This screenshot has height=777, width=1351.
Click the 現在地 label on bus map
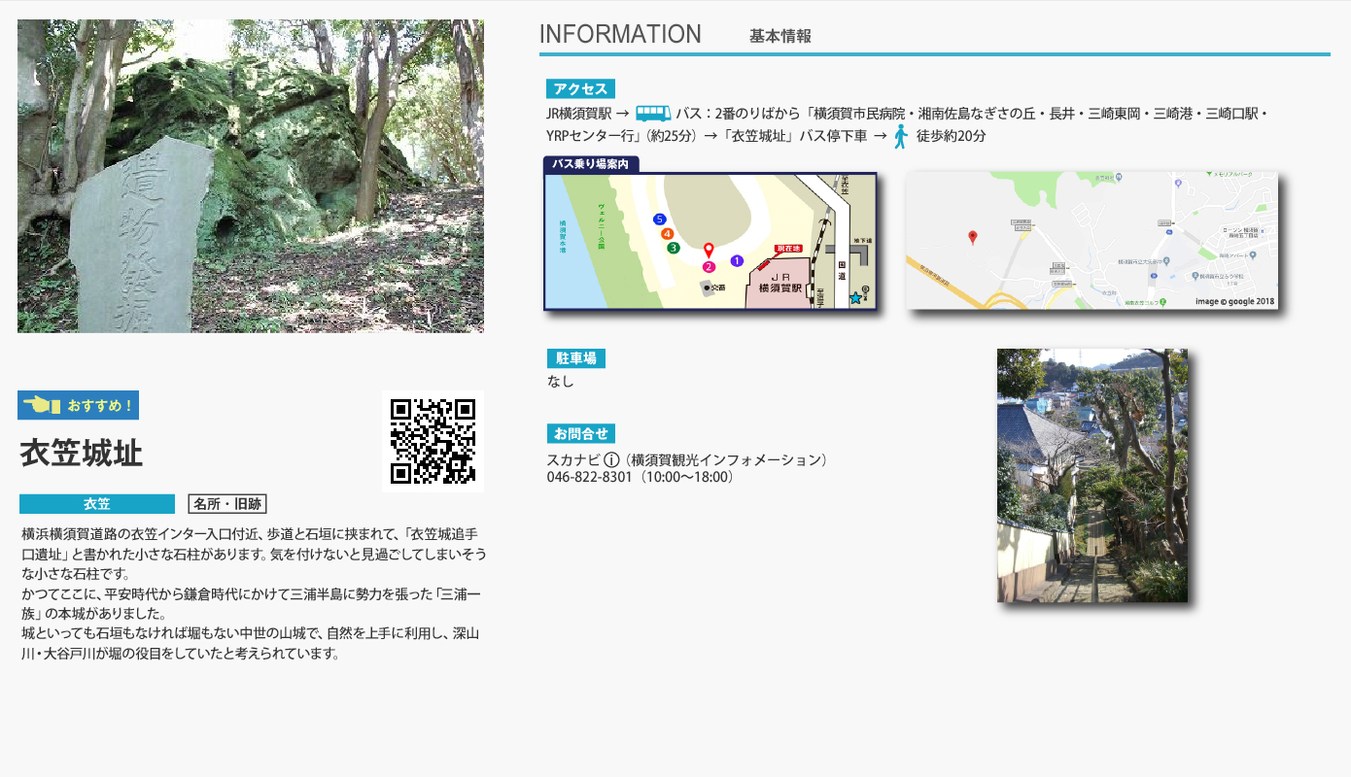coord(789,250)
